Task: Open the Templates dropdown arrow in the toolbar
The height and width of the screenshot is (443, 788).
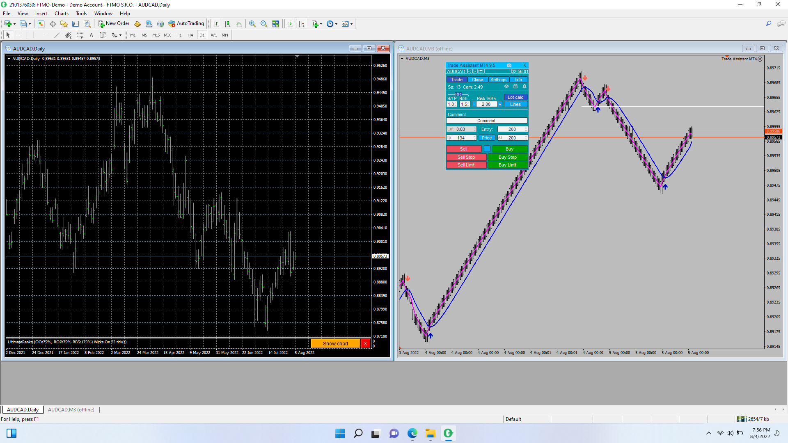Action: [x=352, y=24]
